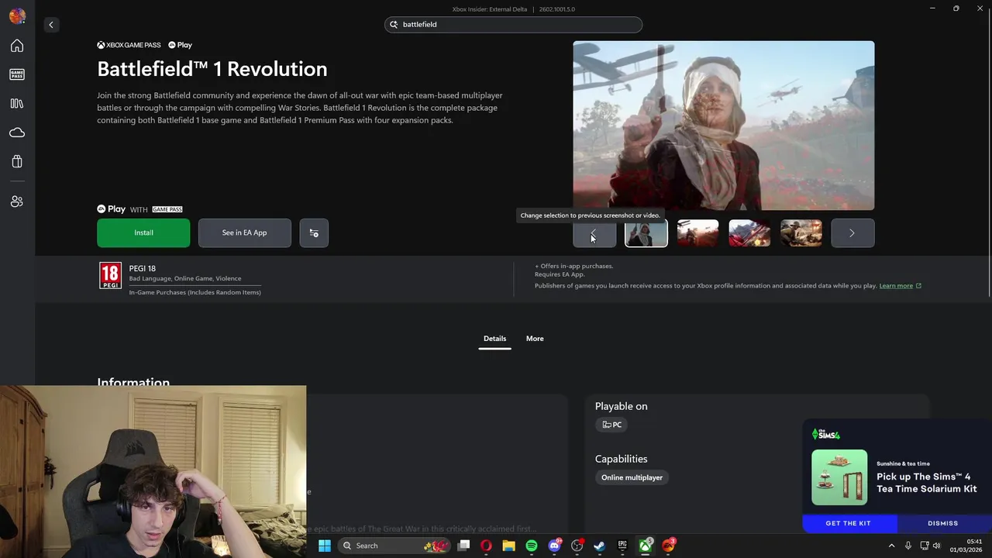Click the Xbox Game Pass logo above the title
Screen dimensions: 992x558
tap(129, 45)
